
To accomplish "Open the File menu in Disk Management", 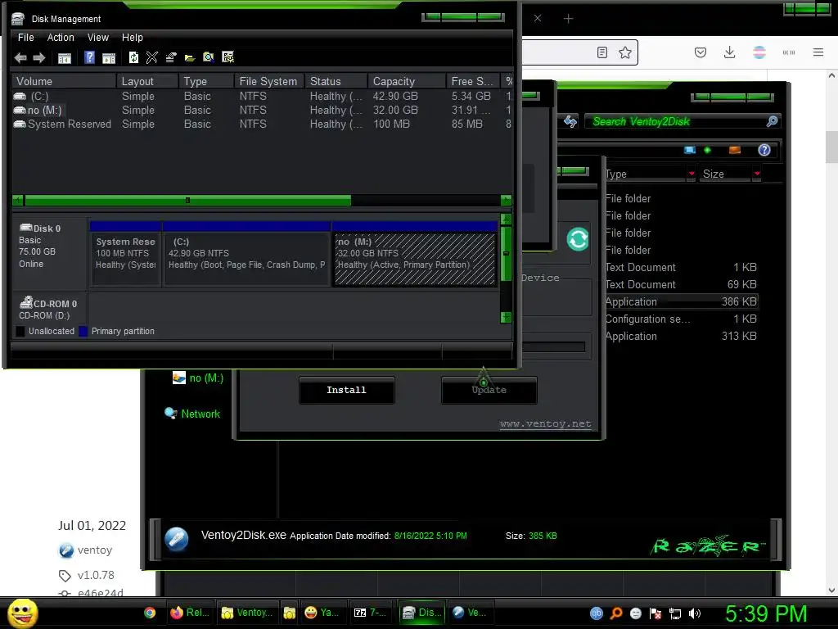I will click(x=25, y=38).
